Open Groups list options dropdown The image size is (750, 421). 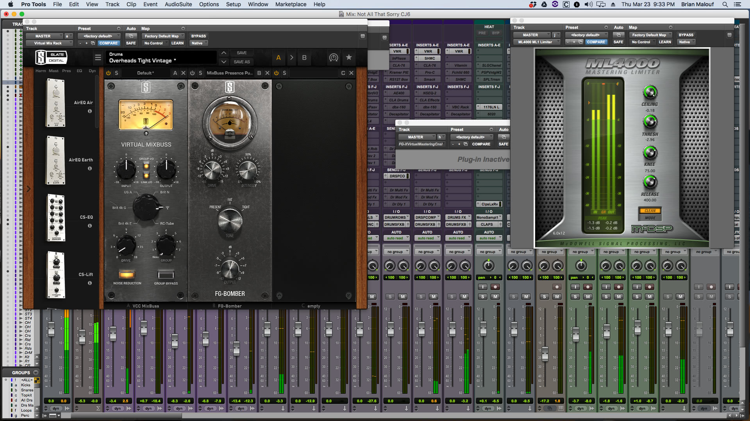[x=36, y=373]
